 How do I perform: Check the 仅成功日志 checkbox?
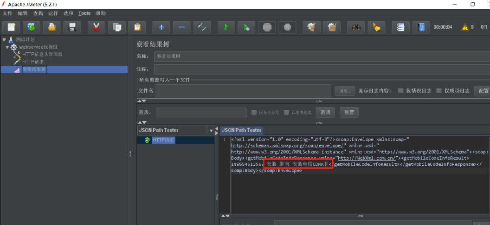pyautogui.click(x=439, y=91)
